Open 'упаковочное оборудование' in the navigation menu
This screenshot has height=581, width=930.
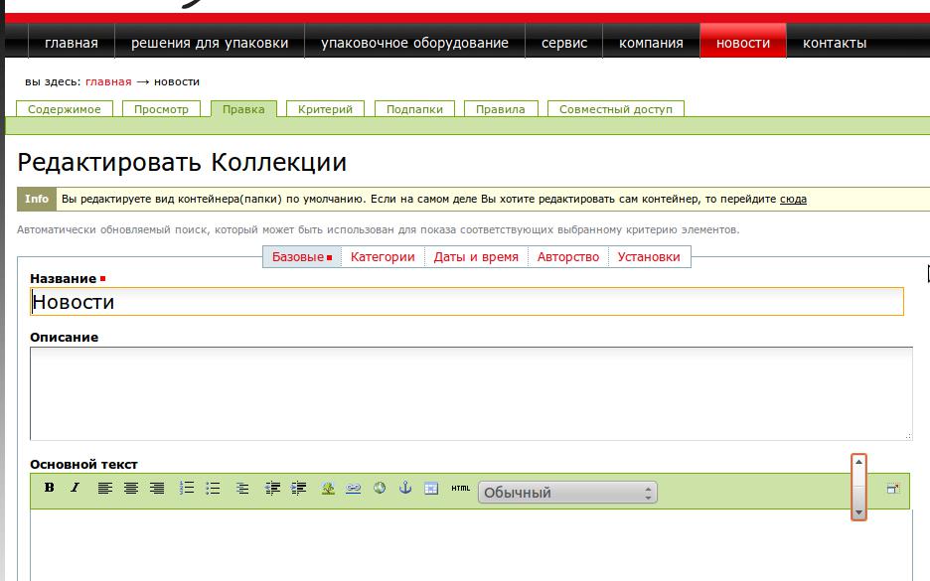414,43
